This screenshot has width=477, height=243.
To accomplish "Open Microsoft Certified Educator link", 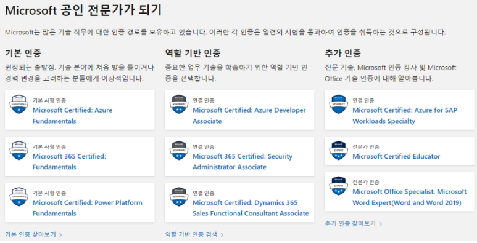I will (x=396, y=156).
